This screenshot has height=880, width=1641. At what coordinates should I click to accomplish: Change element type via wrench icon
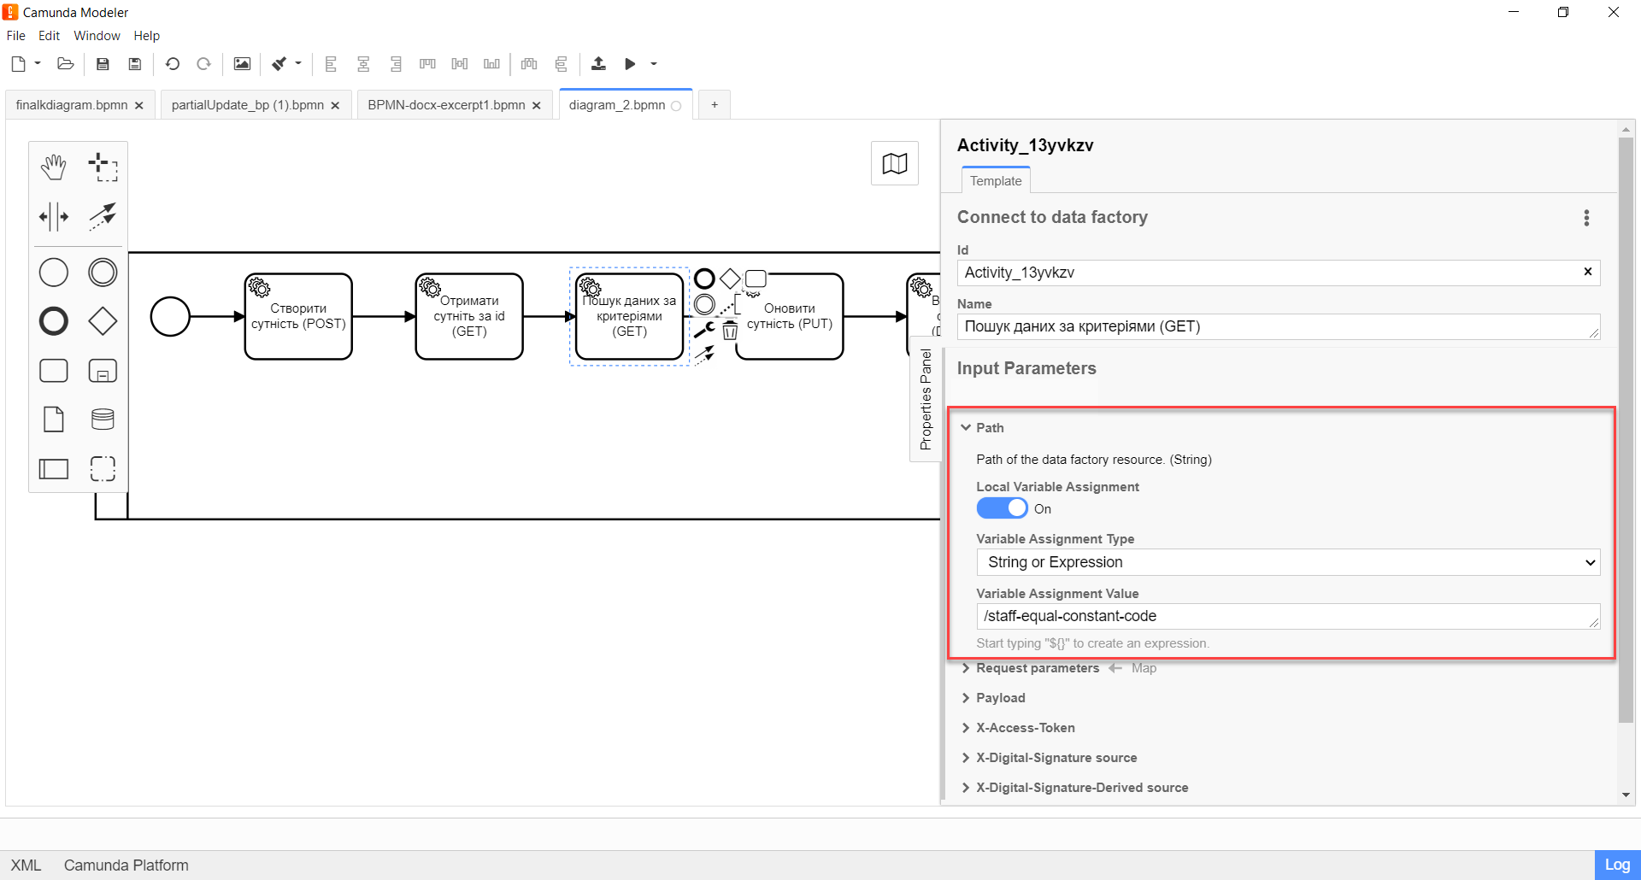(703, 330)
